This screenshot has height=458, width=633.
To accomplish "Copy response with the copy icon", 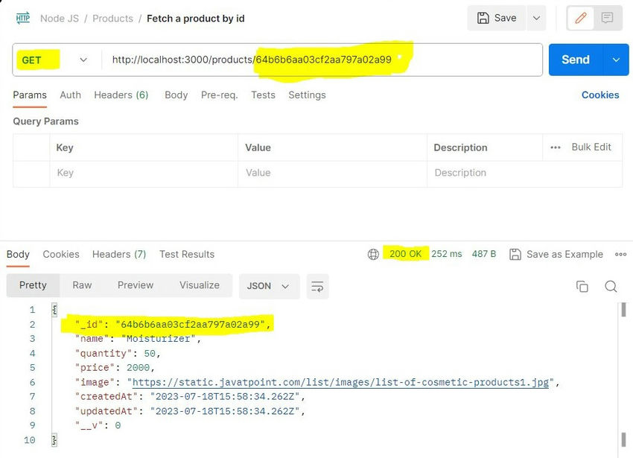I will pyautogui.click(x=582, y=286).
